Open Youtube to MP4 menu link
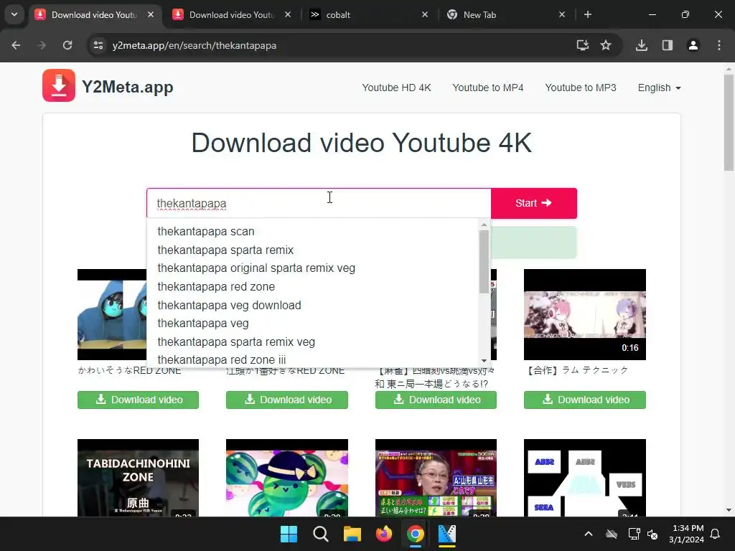 coord(487,88)
